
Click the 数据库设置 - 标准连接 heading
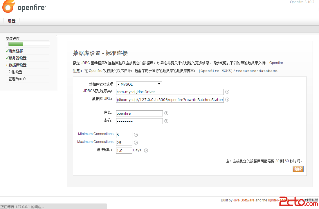click(100, 53)
